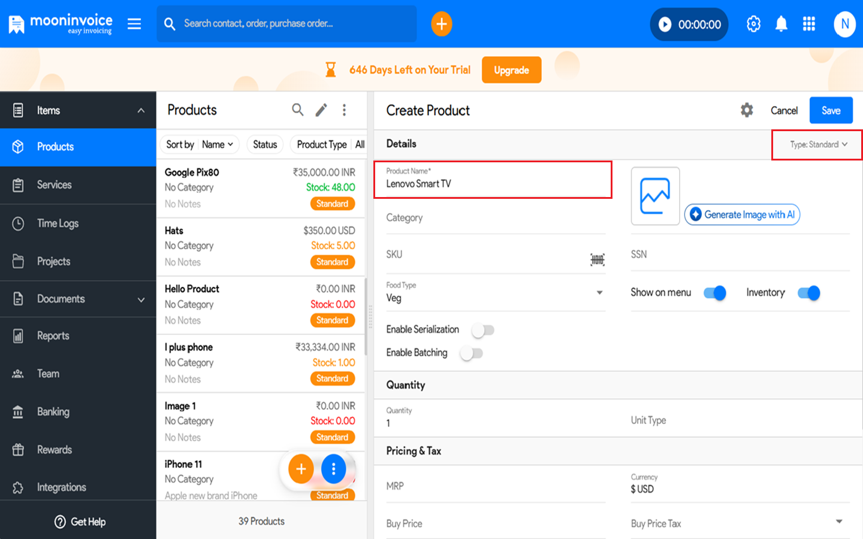
Task: Select the Hello Product entry
Action: coord(261,305)
